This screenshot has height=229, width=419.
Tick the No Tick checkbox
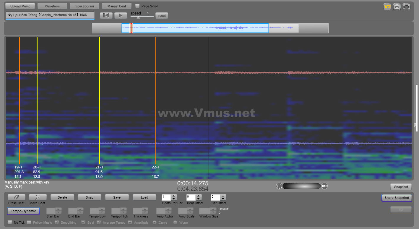[x=10, y=222]
